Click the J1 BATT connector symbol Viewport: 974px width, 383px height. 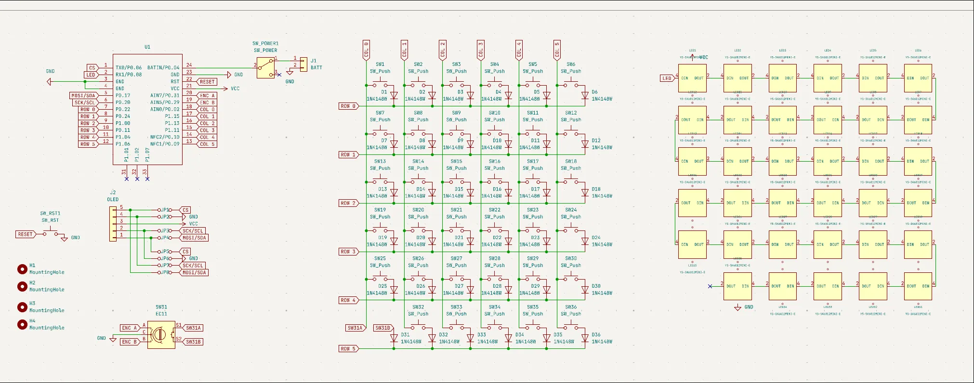[x=303, y=64]
